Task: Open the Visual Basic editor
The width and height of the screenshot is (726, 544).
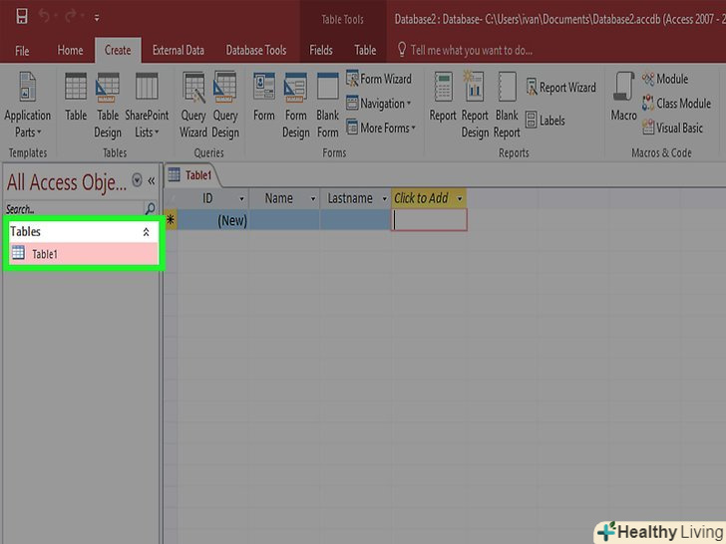Action: pos(672,128)
